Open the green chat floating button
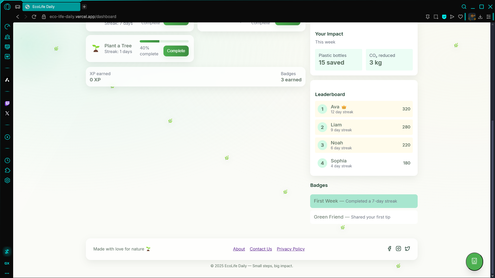 click(474, 261)
